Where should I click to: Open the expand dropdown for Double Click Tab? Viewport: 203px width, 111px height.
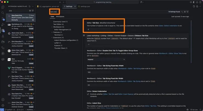106,59
